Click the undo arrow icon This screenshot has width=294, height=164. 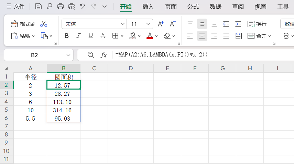(x=82, y=7)
